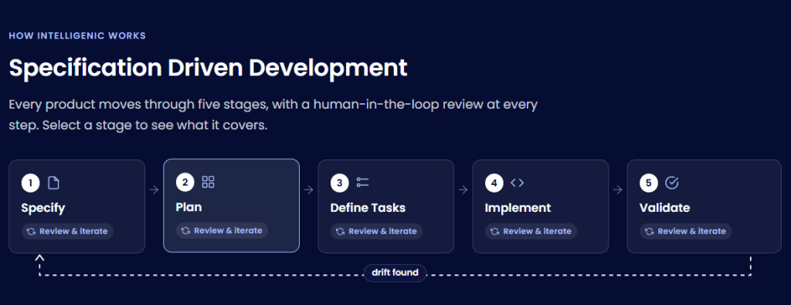Screen dimensions: 791x305
Task: Click Review & iterate under Implement
Action: click(x=531, y=232)
